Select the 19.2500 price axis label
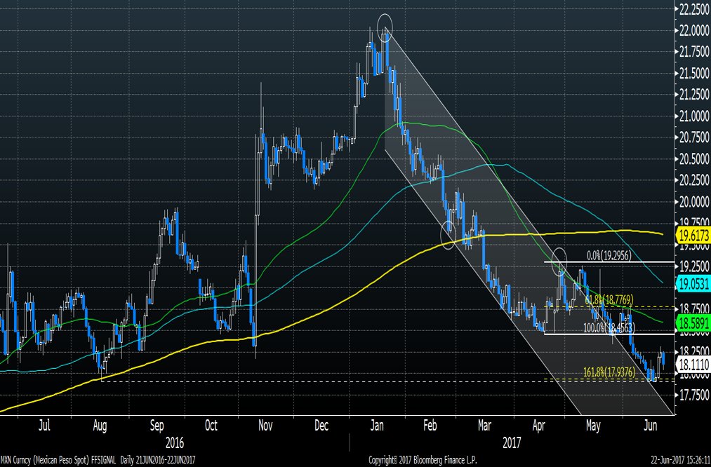Viewport: 711px width, 467px height. [695, 266]
